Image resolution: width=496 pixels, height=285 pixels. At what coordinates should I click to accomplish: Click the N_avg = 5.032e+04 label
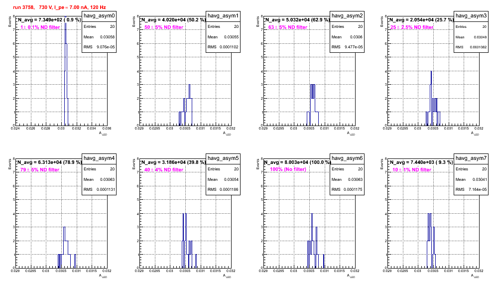[x=297, y=19]
